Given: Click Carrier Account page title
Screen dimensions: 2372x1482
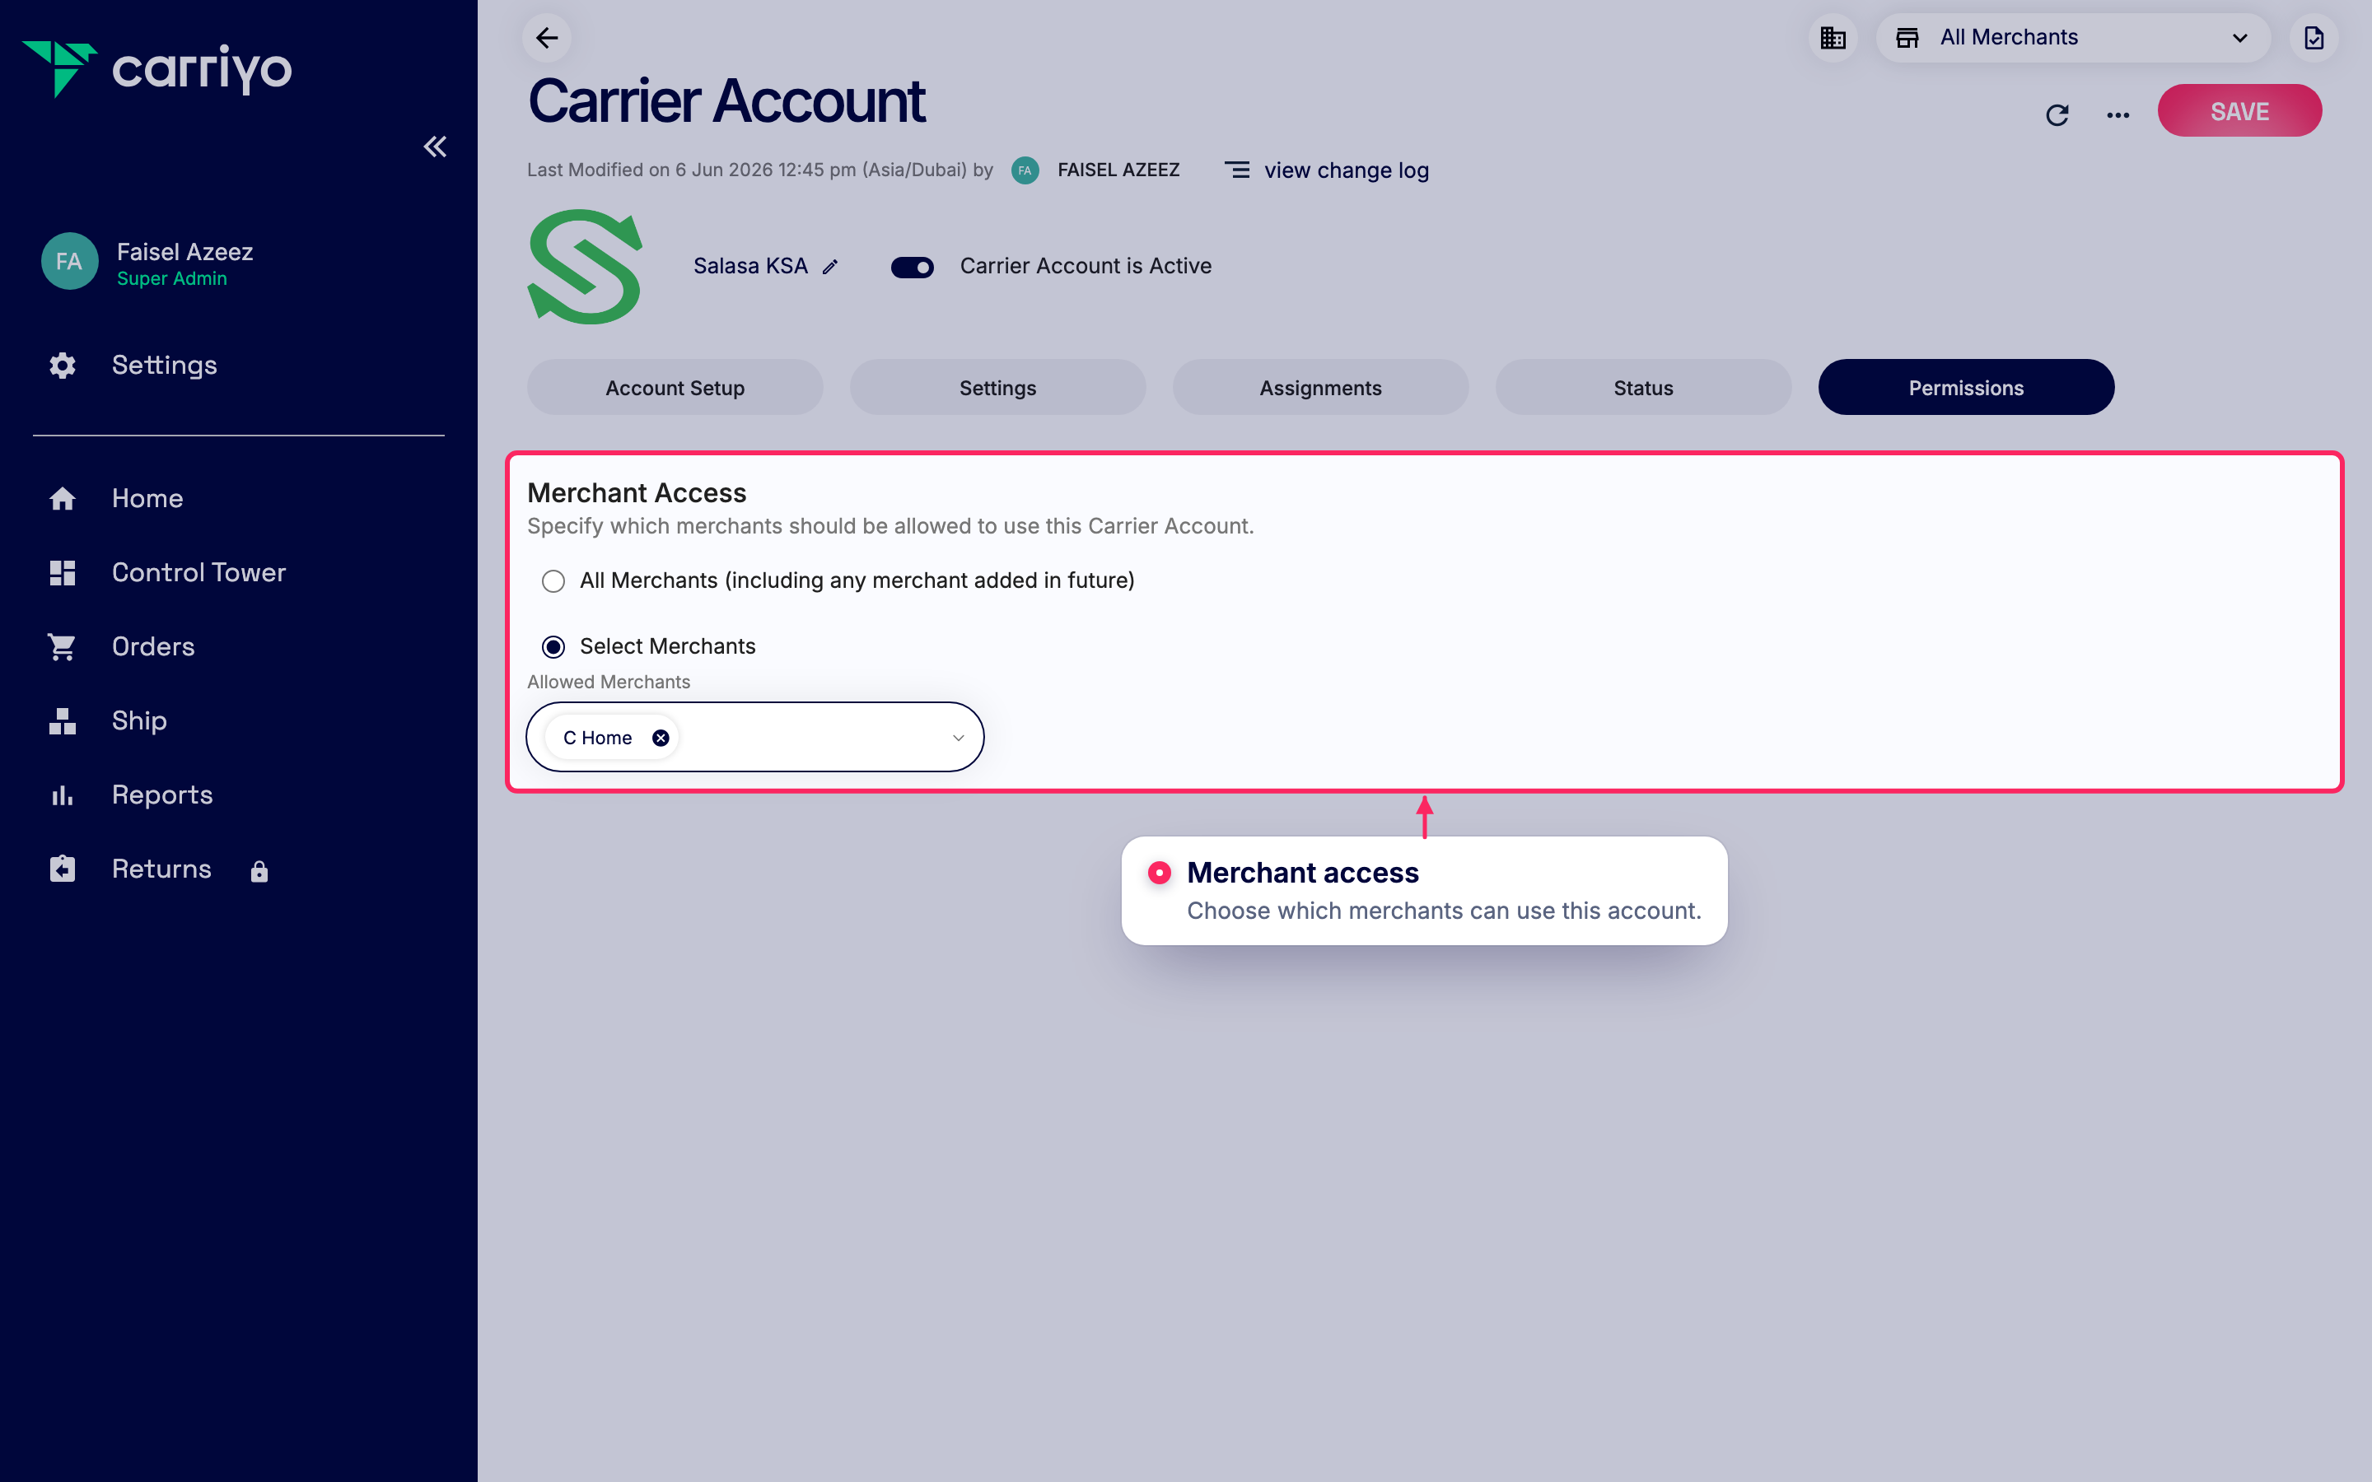Looking at the screenshot, I should click(x=726, y=101).
